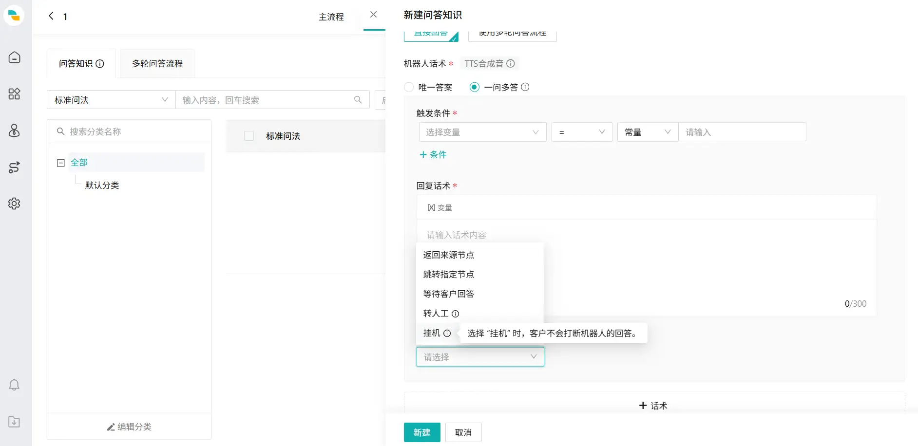
Task: Choose 转人工 from dropdown list
Action: 480,314
